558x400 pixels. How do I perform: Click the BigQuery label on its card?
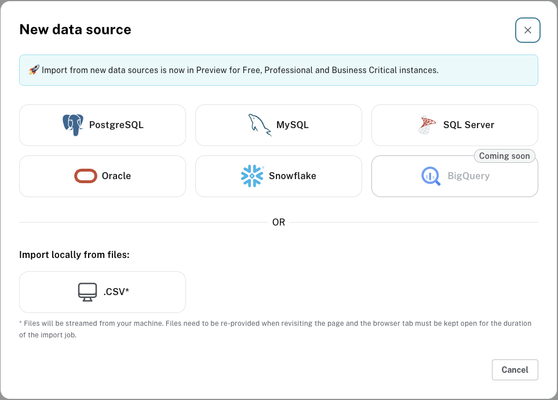468,176
